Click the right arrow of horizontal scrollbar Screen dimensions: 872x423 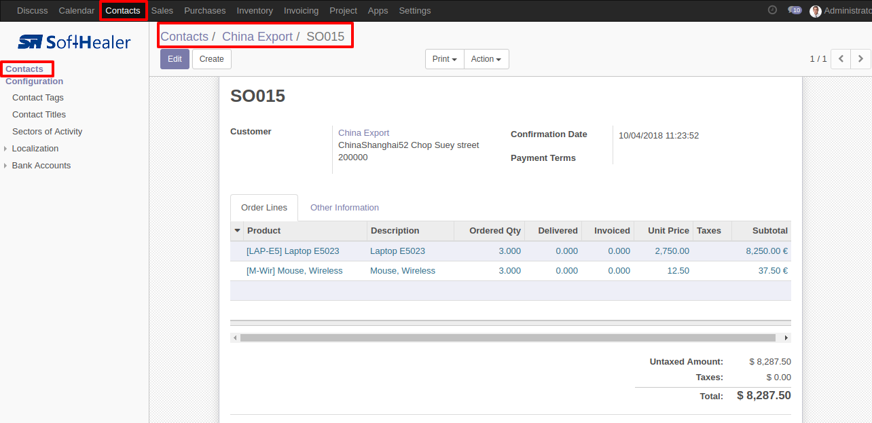(x=786, y=337)
